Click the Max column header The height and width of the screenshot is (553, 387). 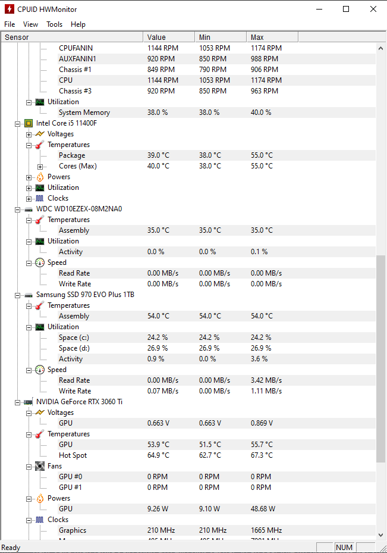272,37
